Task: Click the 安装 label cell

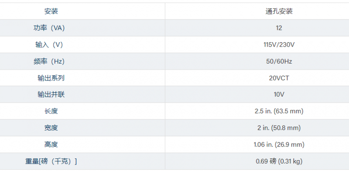Action: (51, 11)
